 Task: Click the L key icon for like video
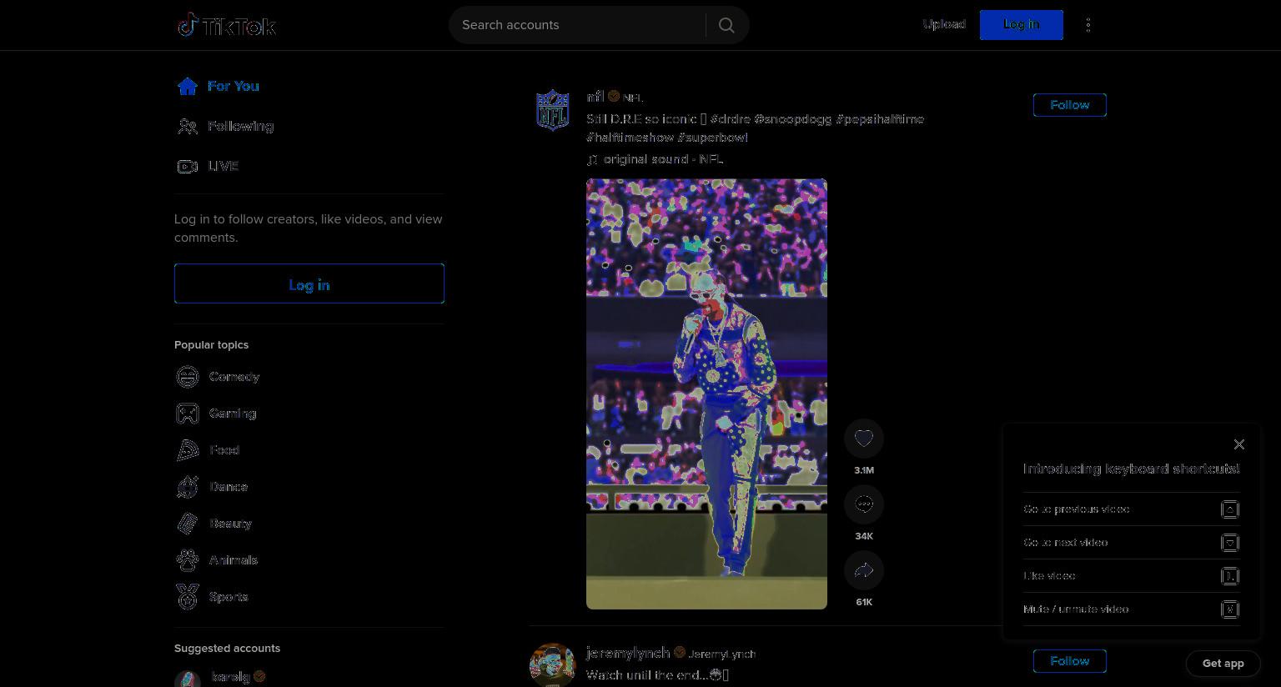click(1230, 576)
